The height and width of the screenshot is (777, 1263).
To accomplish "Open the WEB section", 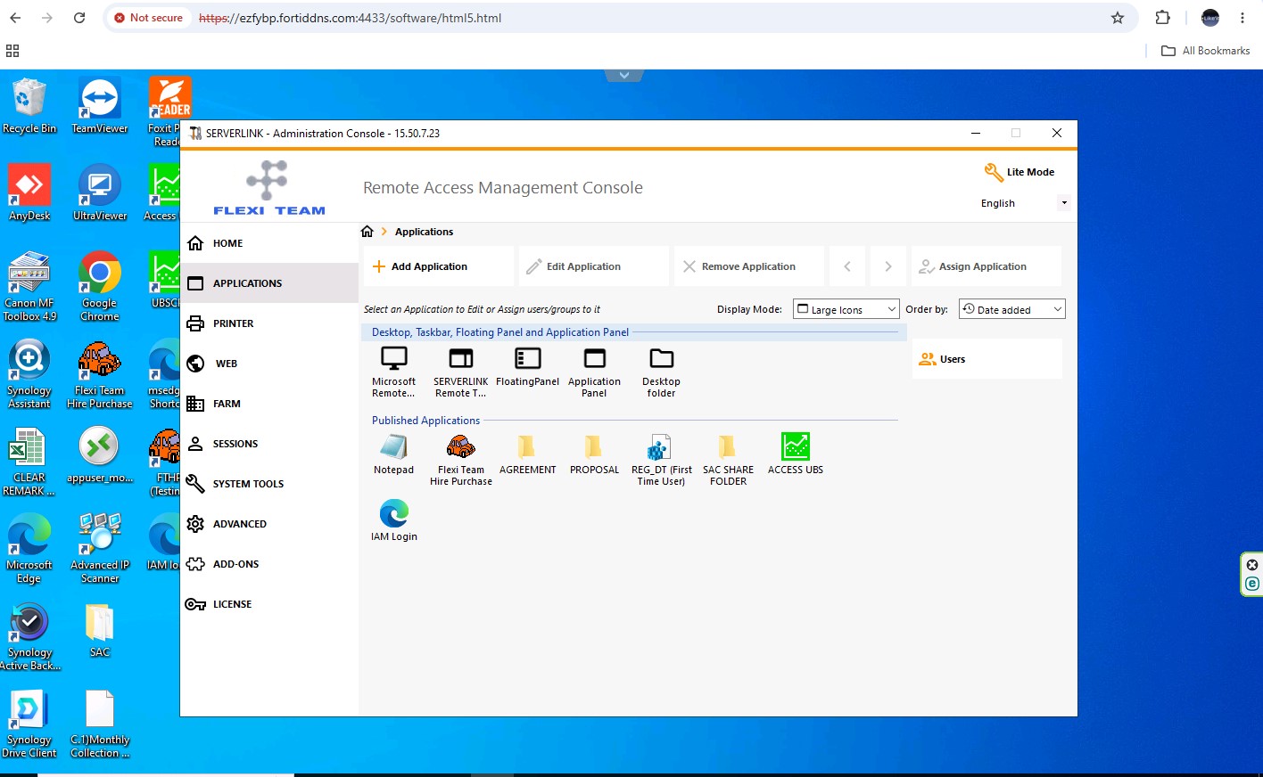I will point(269,364).
